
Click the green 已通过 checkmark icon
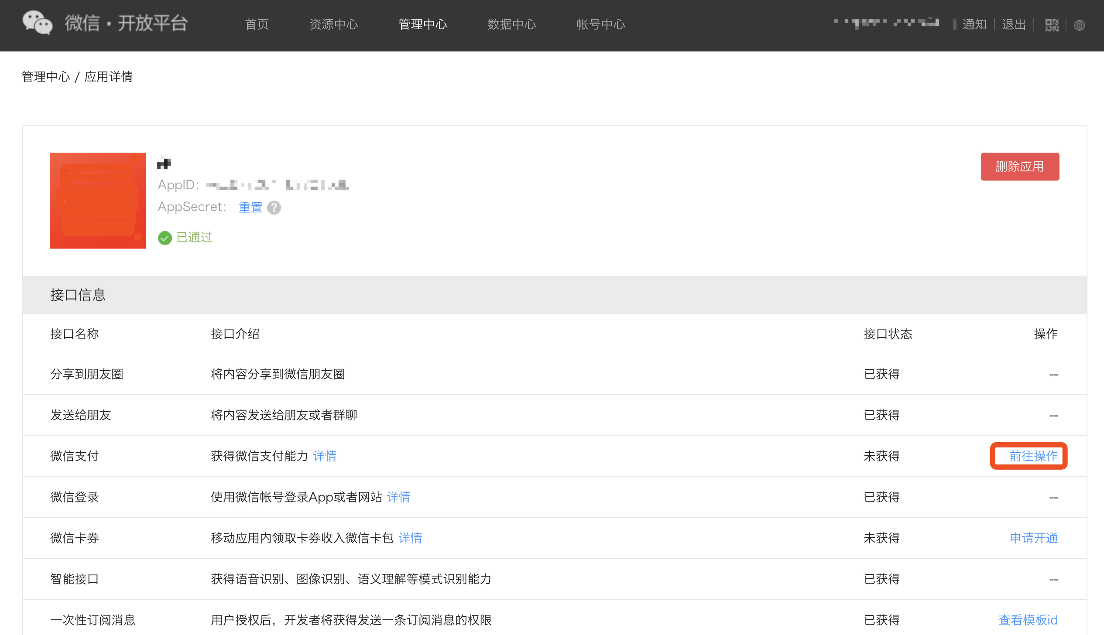pos(165,238)
